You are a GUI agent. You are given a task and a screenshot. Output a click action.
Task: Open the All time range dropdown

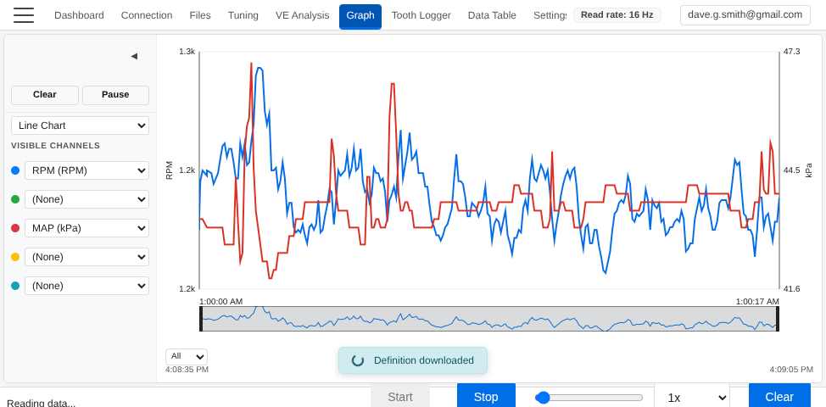click(x=186, y=357)
